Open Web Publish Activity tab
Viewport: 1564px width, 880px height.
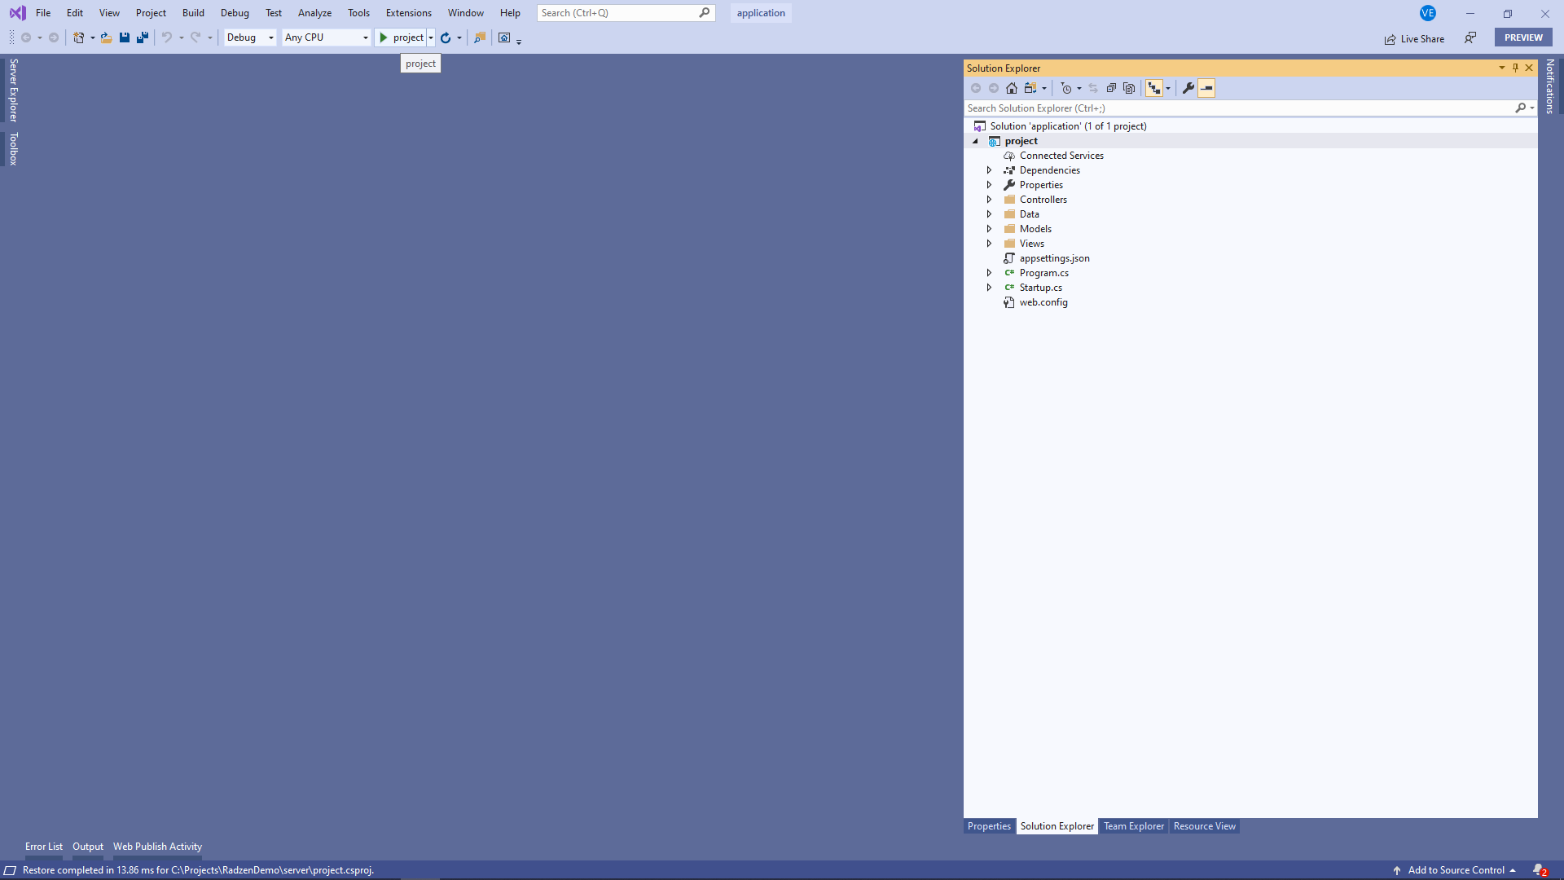coord(157,847)
